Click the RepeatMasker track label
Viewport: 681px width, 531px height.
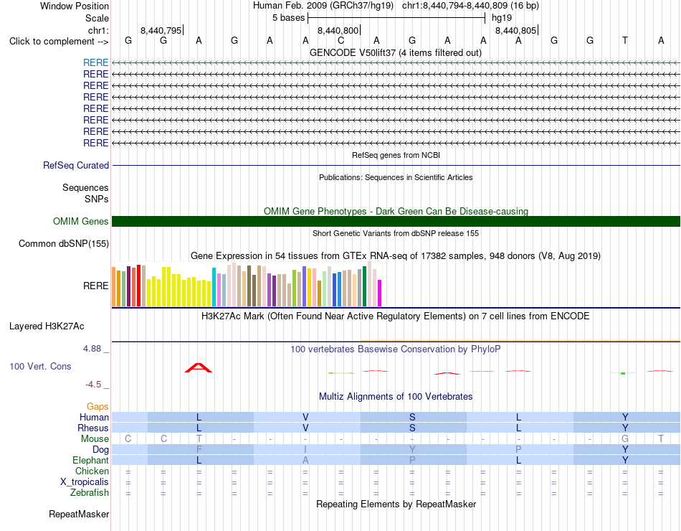click(79, 514)
